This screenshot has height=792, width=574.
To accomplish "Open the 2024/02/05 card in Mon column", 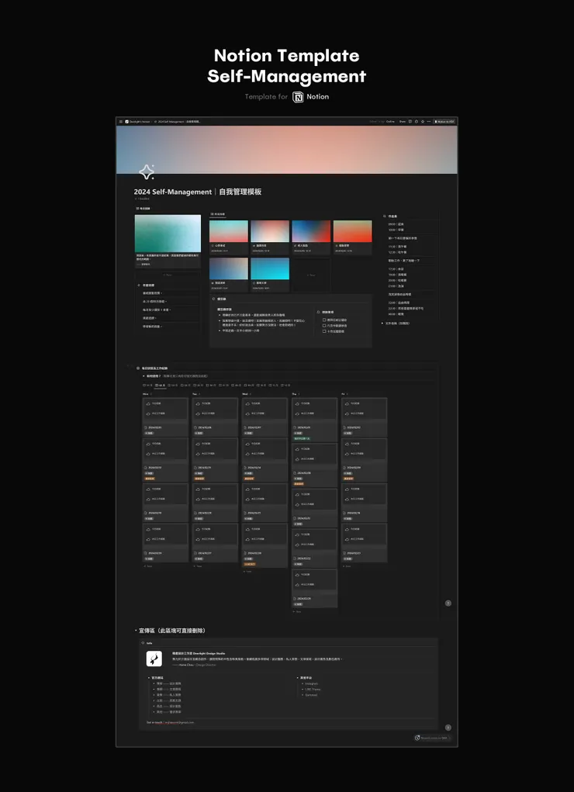I will coord(165,417).
